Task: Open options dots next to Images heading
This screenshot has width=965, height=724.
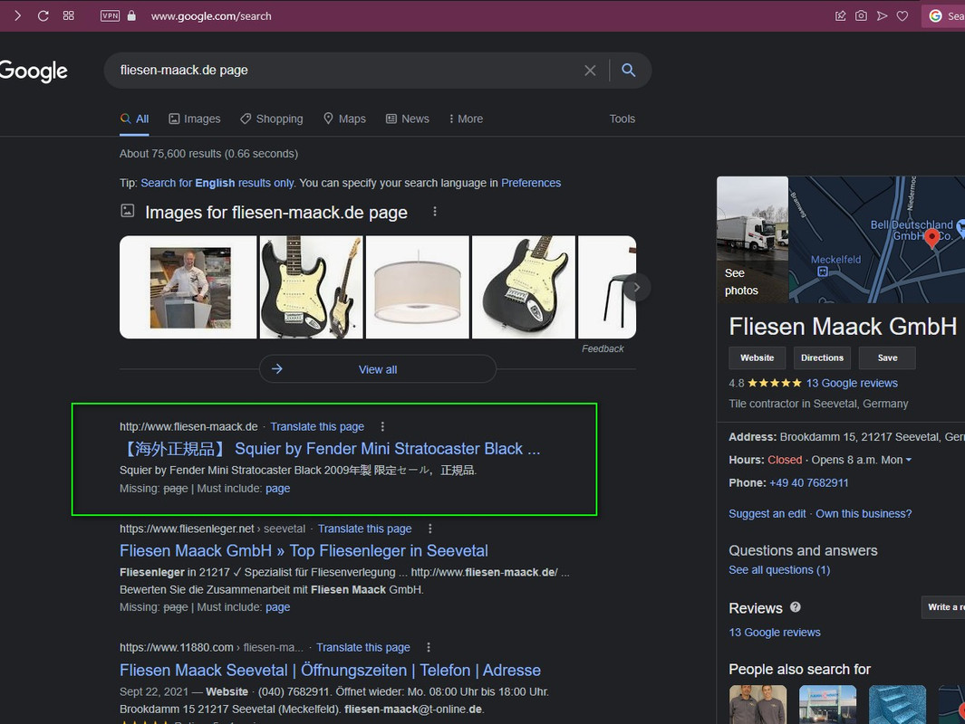Action: [x=435, y=212]
